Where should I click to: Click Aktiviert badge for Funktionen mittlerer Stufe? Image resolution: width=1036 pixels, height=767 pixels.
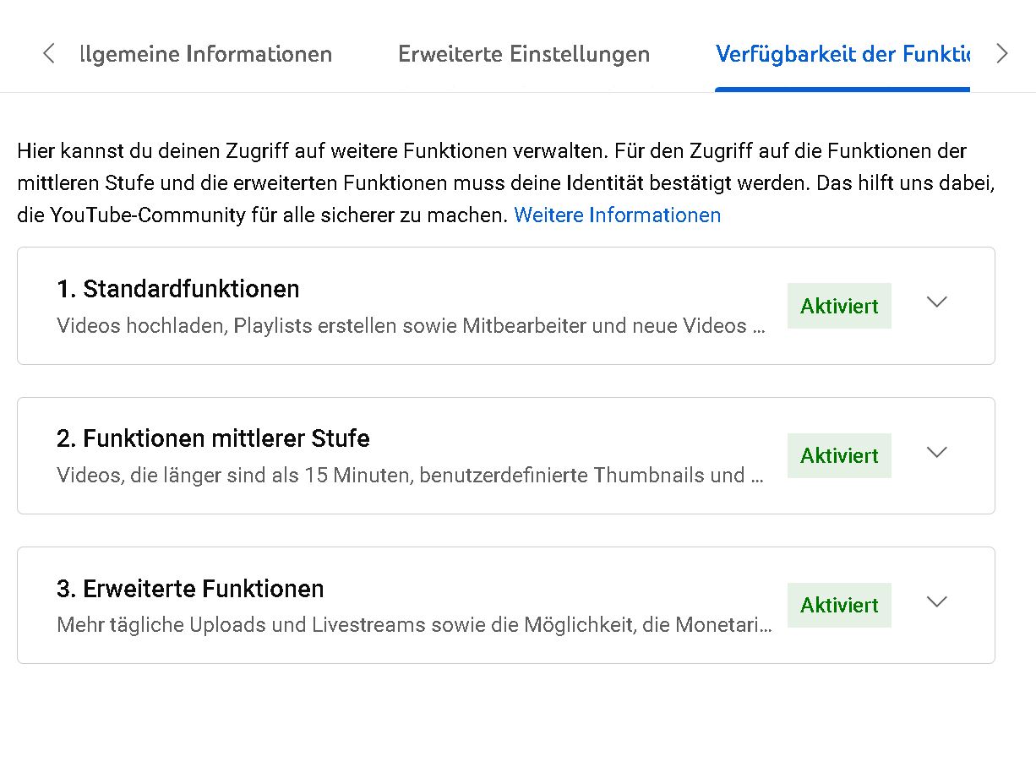click(839, 456)
